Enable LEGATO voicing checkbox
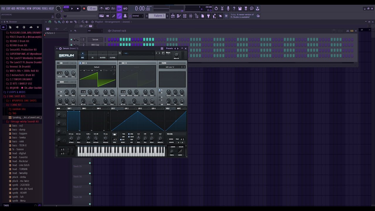 click(x=167, y=142)
